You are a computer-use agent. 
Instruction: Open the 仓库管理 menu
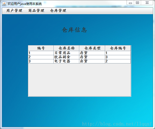58,11
